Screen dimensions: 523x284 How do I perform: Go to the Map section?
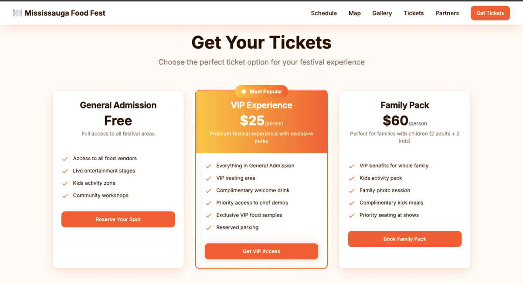click(355, 13)
